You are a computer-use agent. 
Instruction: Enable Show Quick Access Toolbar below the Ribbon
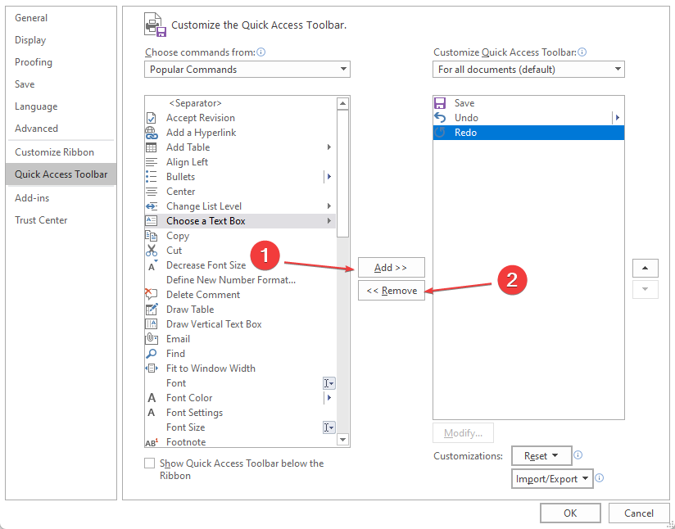149,463
